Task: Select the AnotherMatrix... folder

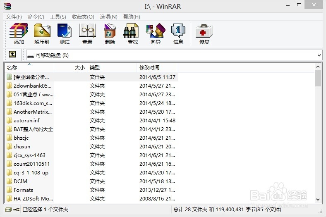Action: (x=33, y=112)
